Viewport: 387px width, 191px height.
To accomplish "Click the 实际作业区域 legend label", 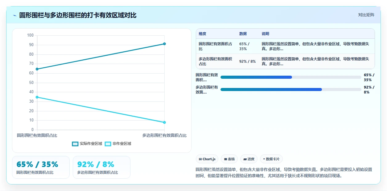I will tap(91, 144).
